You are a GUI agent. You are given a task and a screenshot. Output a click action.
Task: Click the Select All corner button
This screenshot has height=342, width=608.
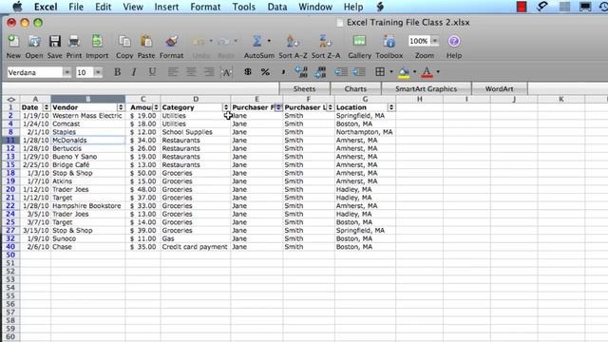pos(10,99)
